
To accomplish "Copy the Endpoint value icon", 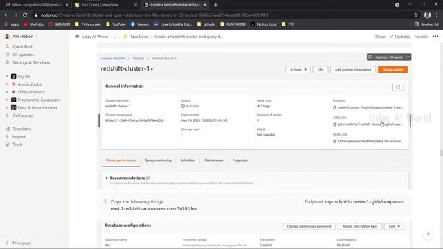I will point(334,107).
